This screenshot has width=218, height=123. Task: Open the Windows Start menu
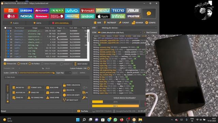pos(78,120)
